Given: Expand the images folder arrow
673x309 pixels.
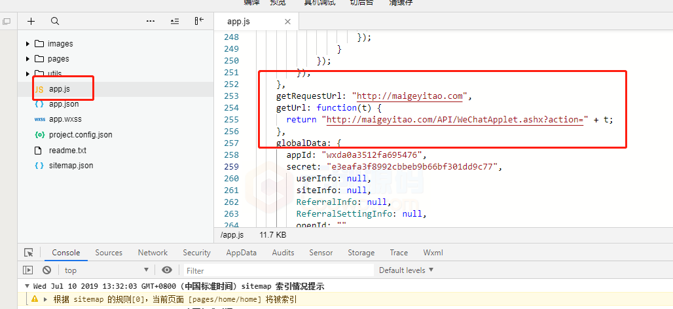Looking at the screenshot, I should (28, 44).
